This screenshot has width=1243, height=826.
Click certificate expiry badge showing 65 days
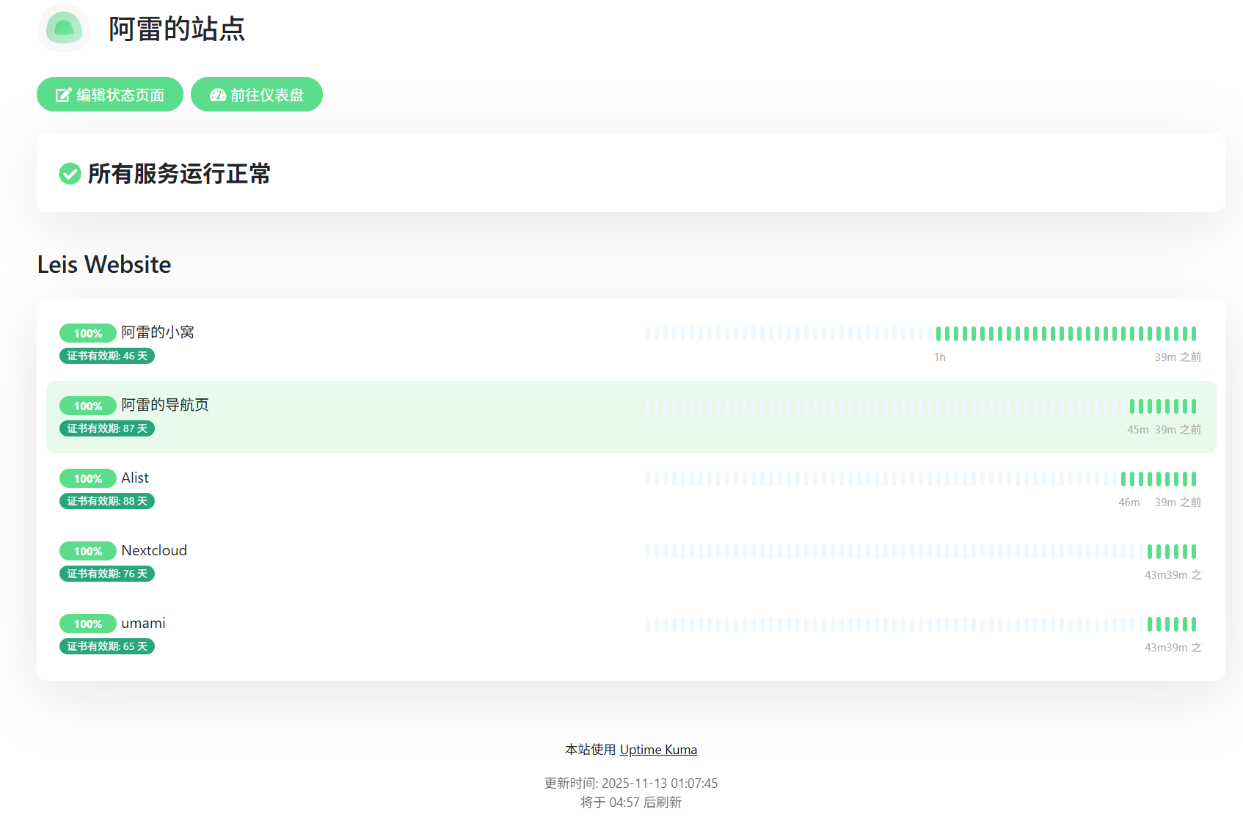coord(107,646)
